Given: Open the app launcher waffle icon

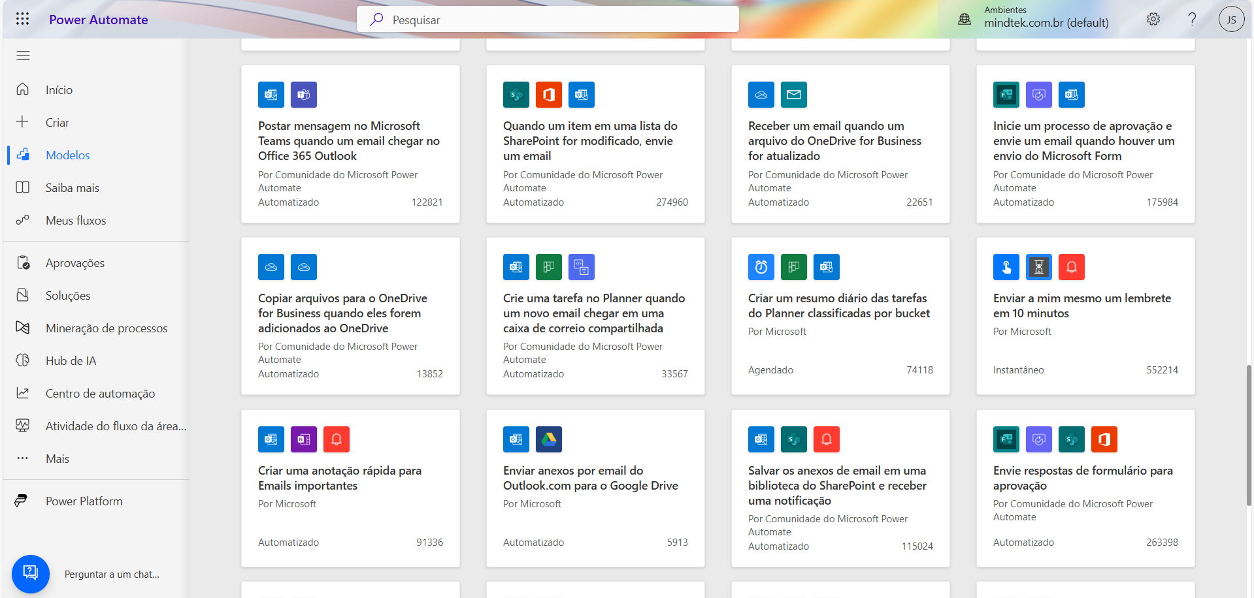Looking at the screenshot, I should tap(23, 19).
